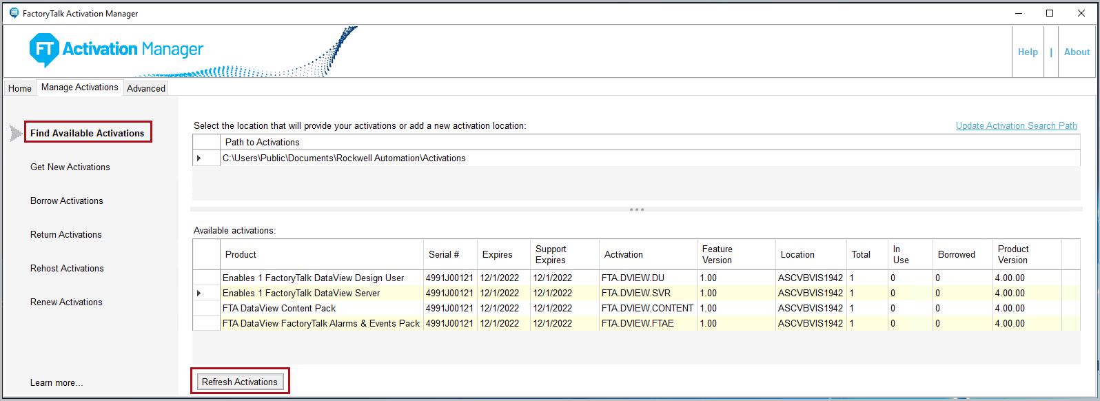
Task: Click activation cell FTA.DVIEW.CONTENT
Action: 648,308
